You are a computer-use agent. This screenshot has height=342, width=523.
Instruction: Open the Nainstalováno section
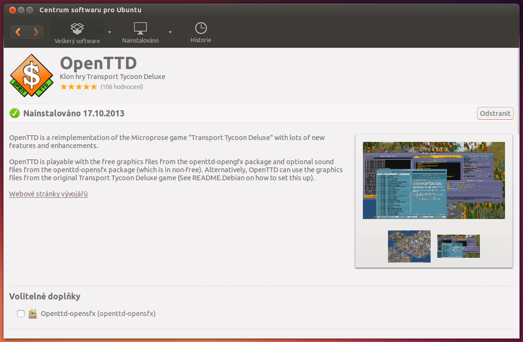point(140,33)
